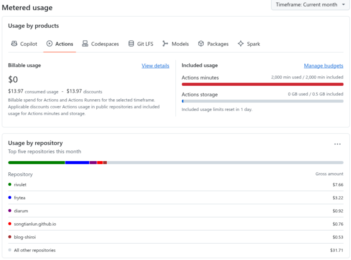
Task: Open the Manage budgets link
Action: pos(324,65)
